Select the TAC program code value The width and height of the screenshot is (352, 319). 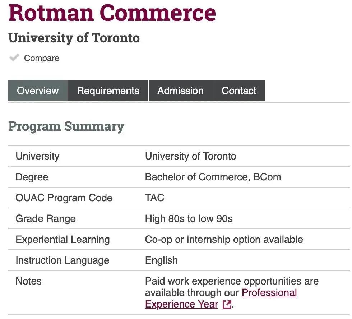pos(154,198)
